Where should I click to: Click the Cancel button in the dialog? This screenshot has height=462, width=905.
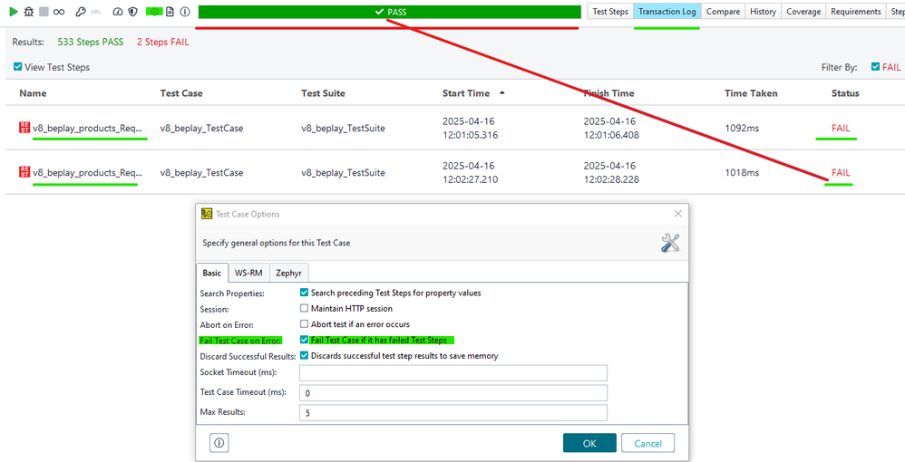pyautogui.click(x=647, y=443)
